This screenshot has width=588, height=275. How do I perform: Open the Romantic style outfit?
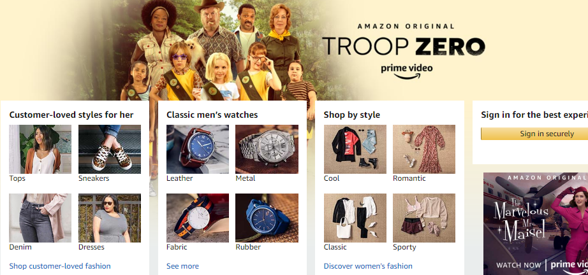point(424,149)
